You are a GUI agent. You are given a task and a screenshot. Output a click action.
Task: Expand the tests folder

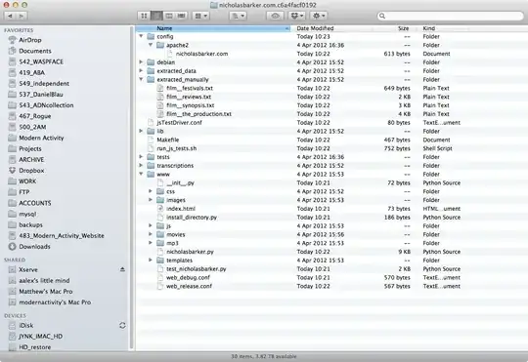(x=141, y=157)
